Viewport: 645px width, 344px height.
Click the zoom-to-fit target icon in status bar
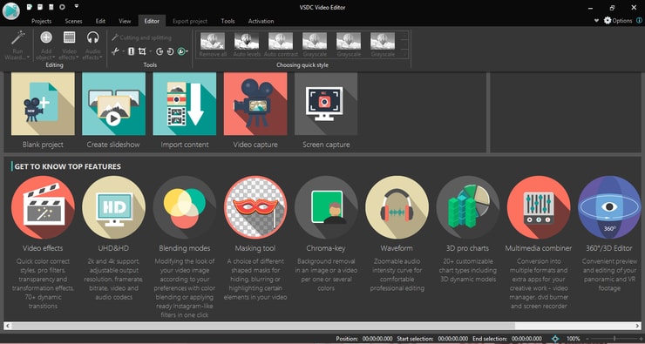coord(555,339)
